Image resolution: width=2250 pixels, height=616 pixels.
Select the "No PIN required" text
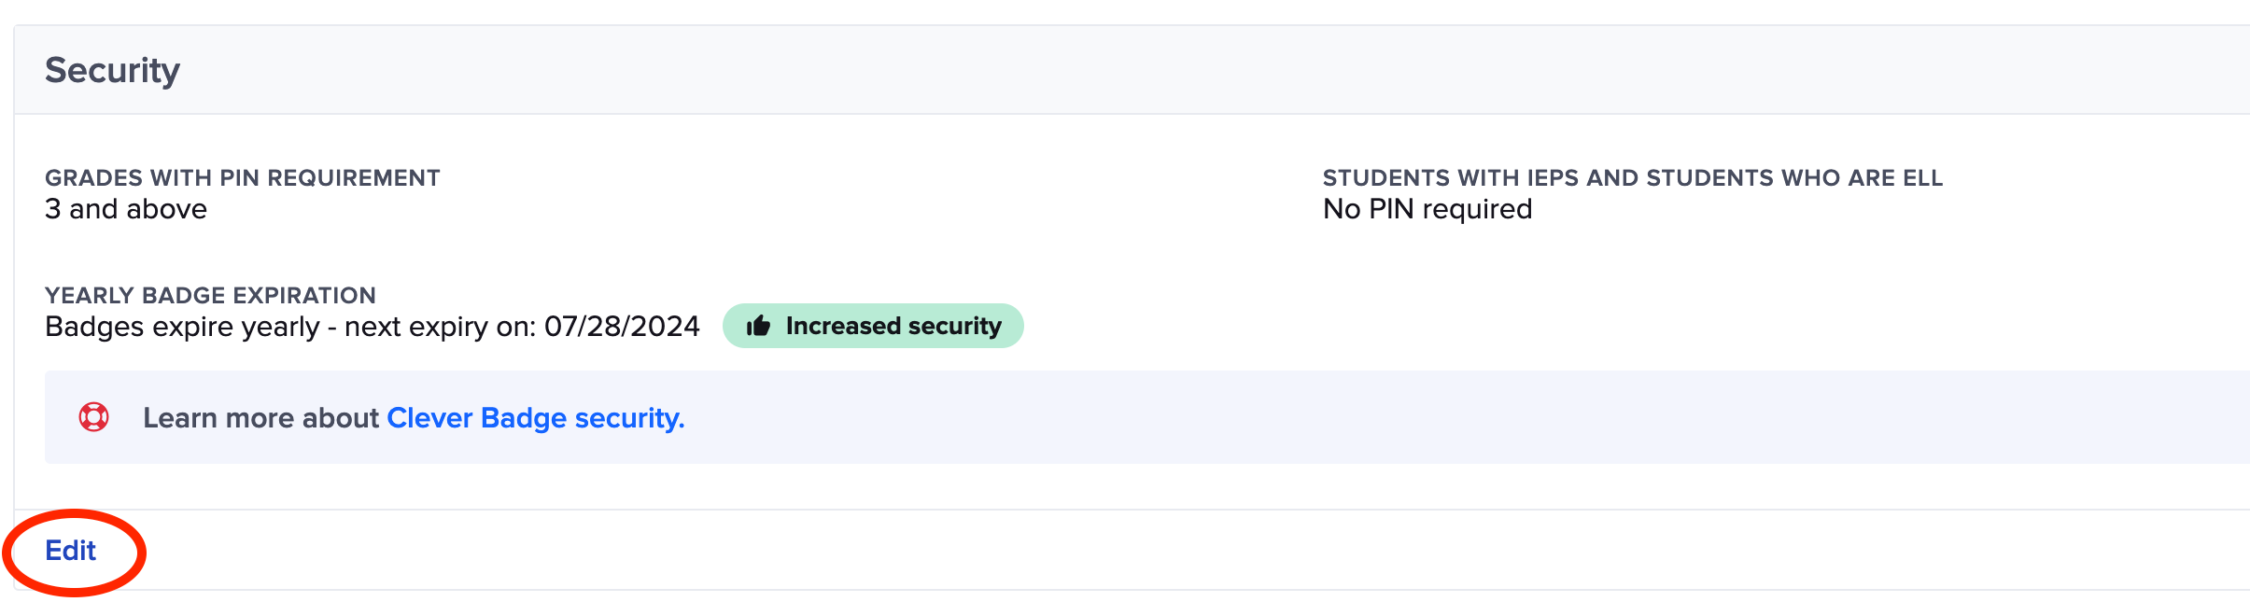(x=1427, y=208)
